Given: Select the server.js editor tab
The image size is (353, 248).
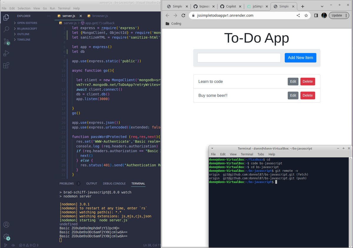Looking at the screenshot, I should pos(69,16).
